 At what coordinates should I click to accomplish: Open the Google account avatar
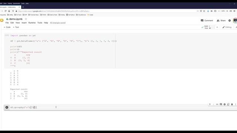pos(235,21)
